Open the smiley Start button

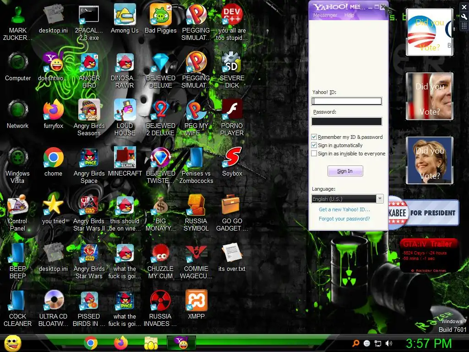click(x=12, y=343)
